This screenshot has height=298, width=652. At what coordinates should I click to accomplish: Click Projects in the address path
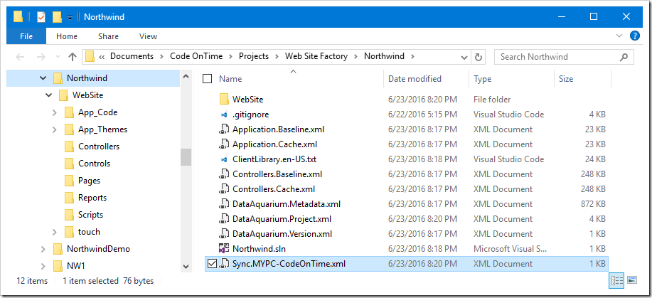pyautogui.click(x=254, y=56)
